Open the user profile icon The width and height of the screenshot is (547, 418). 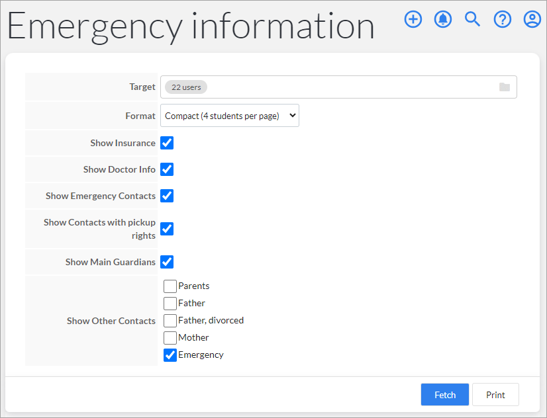click(x=532, y=19)
